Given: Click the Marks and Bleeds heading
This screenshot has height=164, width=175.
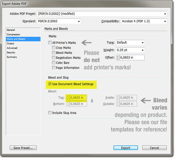Looking at the screenshot, I should pyautogui.click(x=56, y=29).
